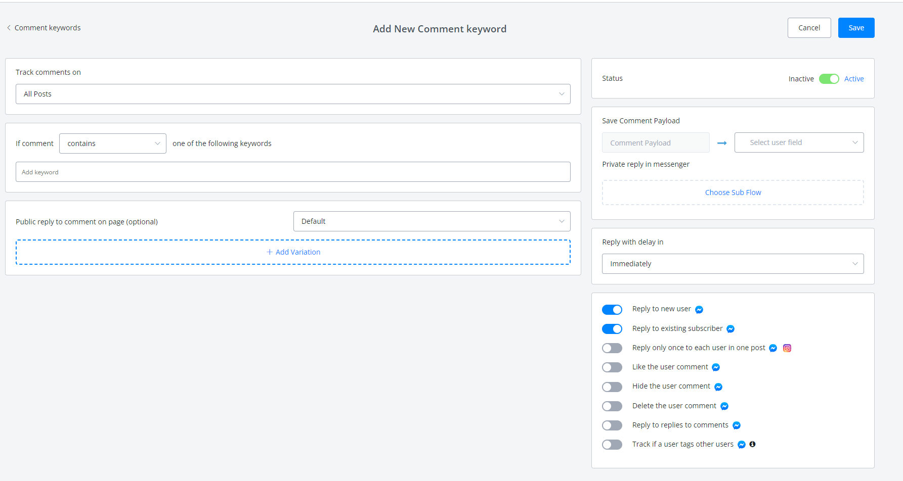Click info icon next to Track if user tags
Image resolution: width=903 pixels, height=481 pixels.
(x=752, y=444)
